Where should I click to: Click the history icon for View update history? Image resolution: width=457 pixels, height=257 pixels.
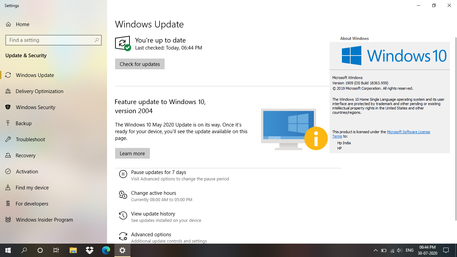123,216
